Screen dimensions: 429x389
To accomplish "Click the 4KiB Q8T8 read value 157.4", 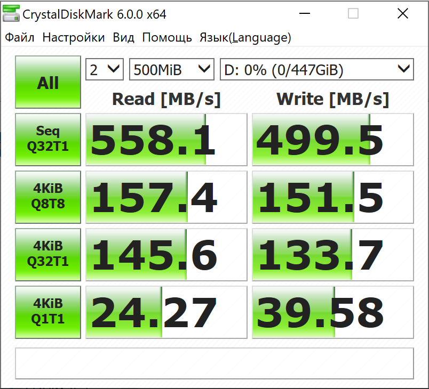I will click(x=166, y=197).
